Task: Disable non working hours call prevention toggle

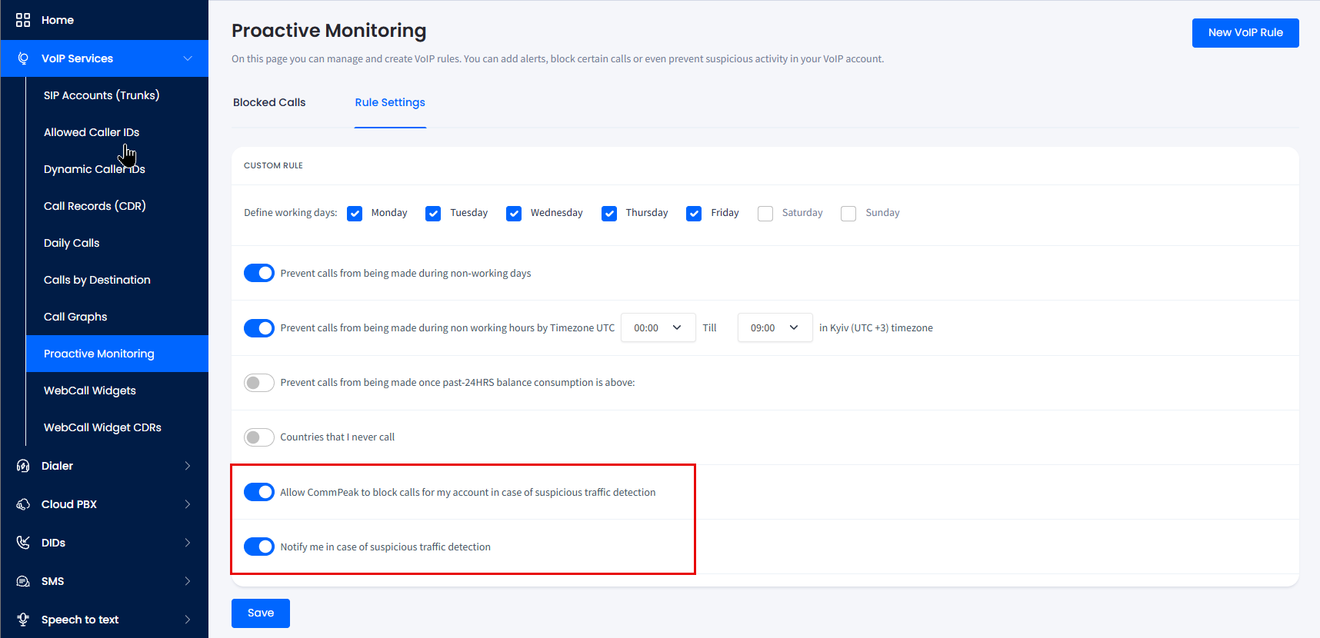Action: [259, 328]
